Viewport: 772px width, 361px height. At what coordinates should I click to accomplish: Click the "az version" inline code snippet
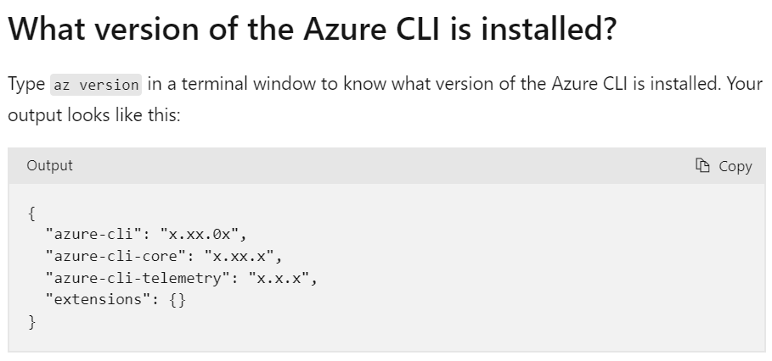(95, 85)
